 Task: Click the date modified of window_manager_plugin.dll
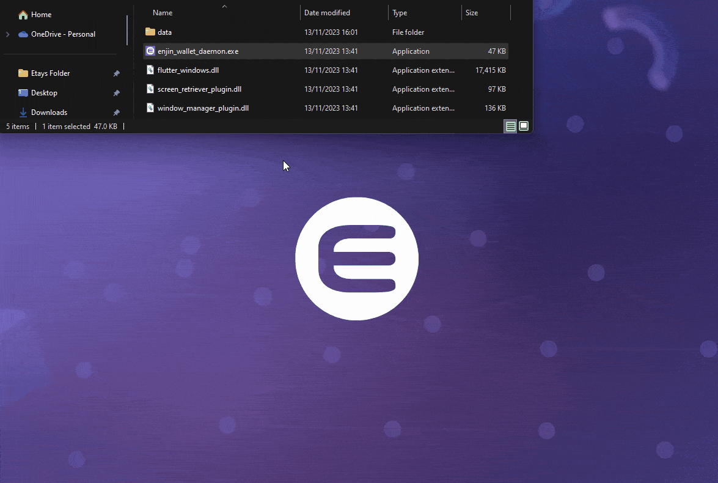(331, 108)
